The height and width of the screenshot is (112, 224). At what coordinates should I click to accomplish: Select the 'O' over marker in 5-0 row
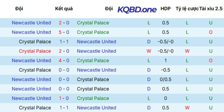point(211,32)
